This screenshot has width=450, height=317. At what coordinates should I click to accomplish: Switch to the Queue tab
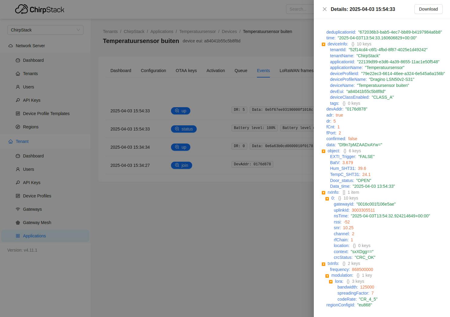(241, 71)
